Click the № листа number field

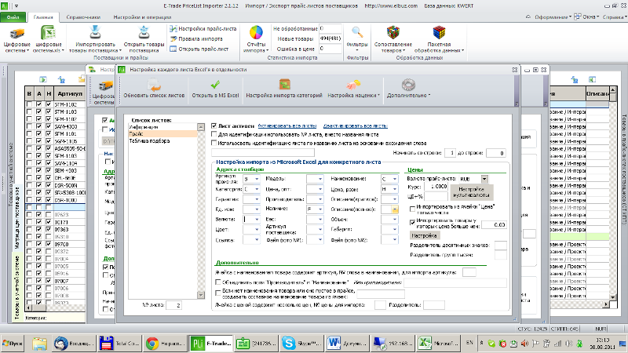[173, 305]
